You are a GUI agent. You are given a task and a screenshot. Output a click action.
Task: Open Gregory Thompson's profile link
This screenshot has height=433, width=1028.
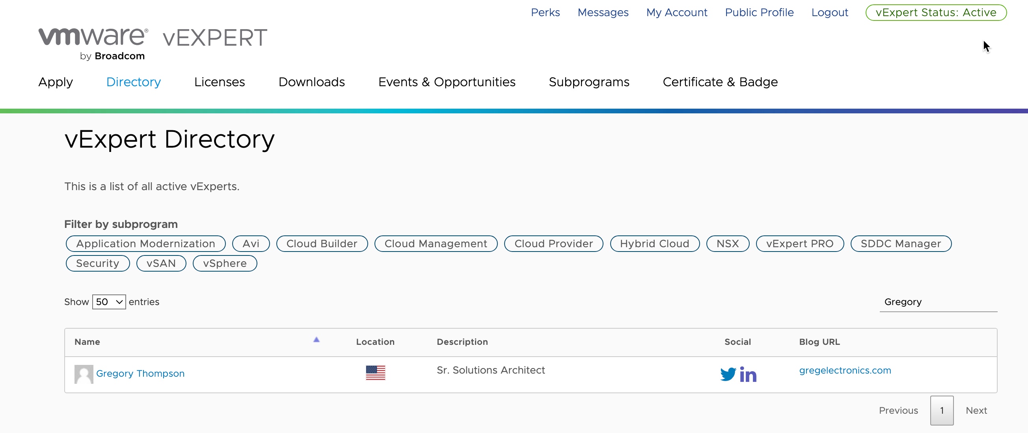(x=140, y=374)
